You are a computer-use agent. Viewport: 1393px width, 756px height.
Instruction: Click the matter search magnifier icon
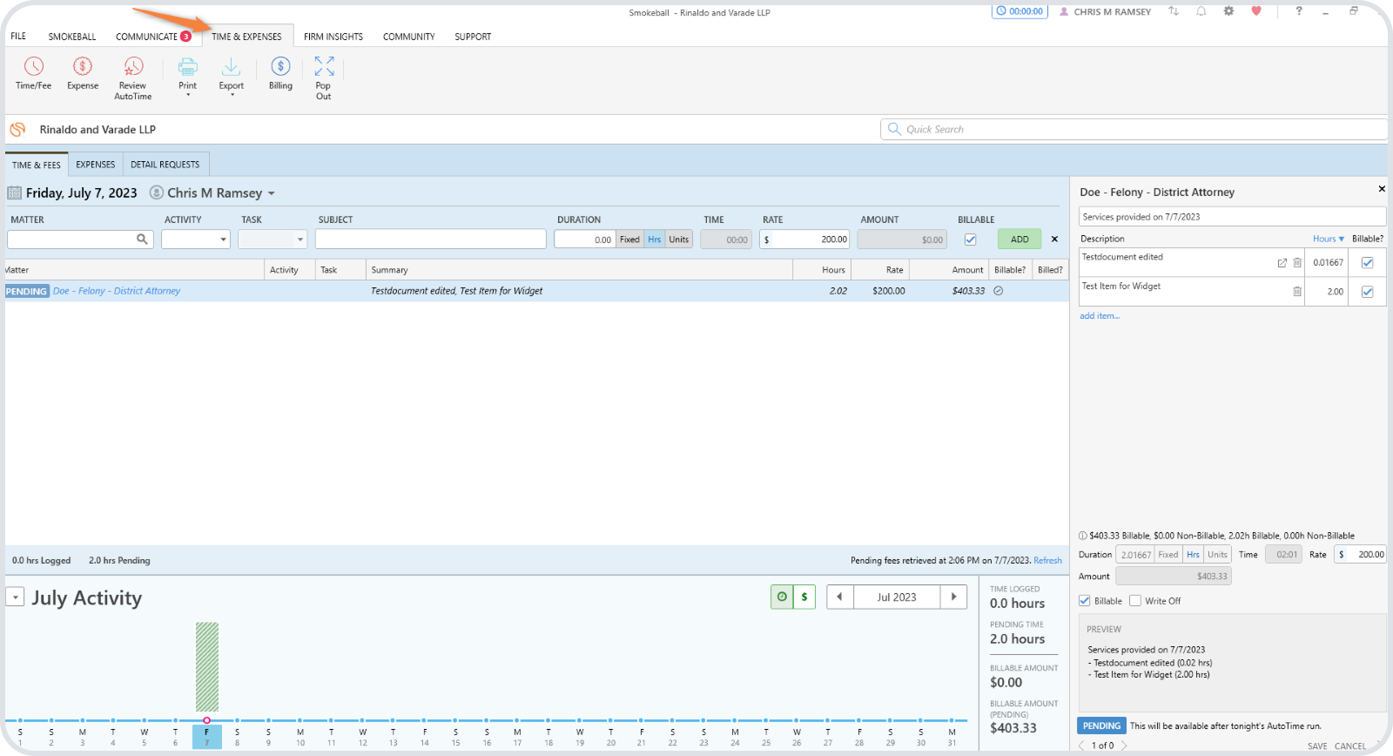[x=142, y=239]
